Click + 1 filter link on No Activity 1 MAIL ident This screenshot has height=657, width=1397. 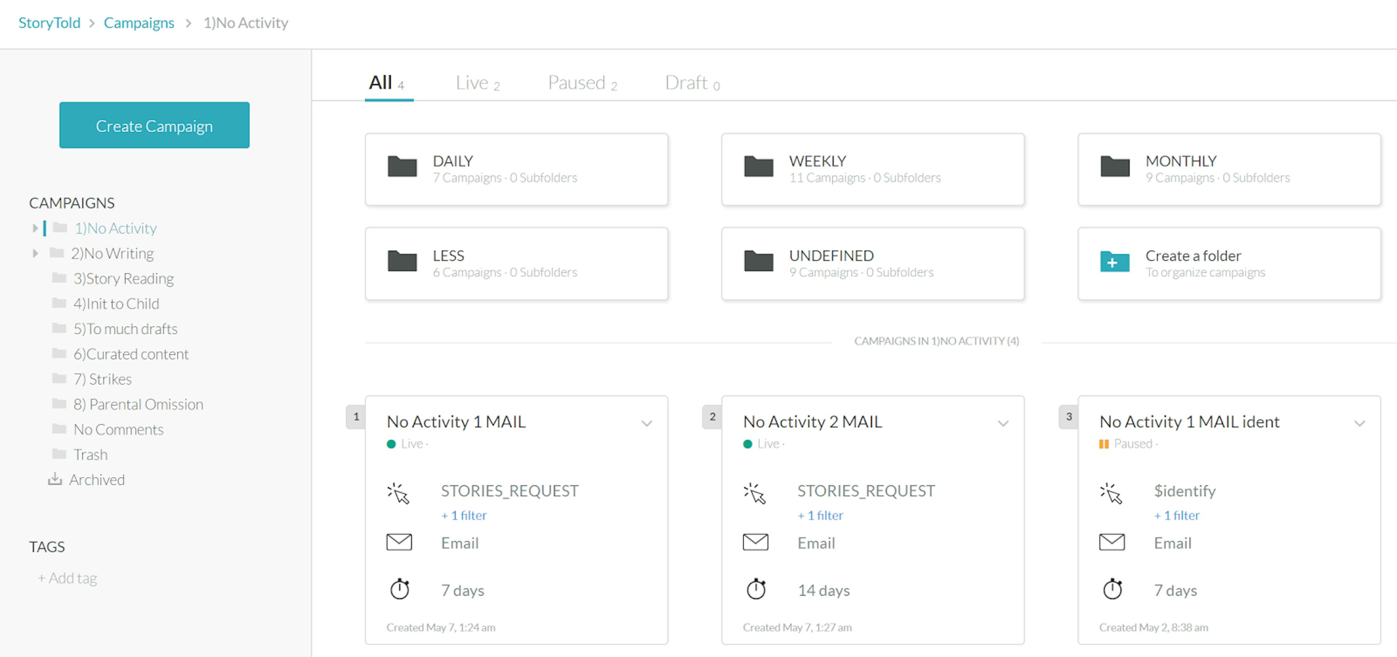[1177, 515]
